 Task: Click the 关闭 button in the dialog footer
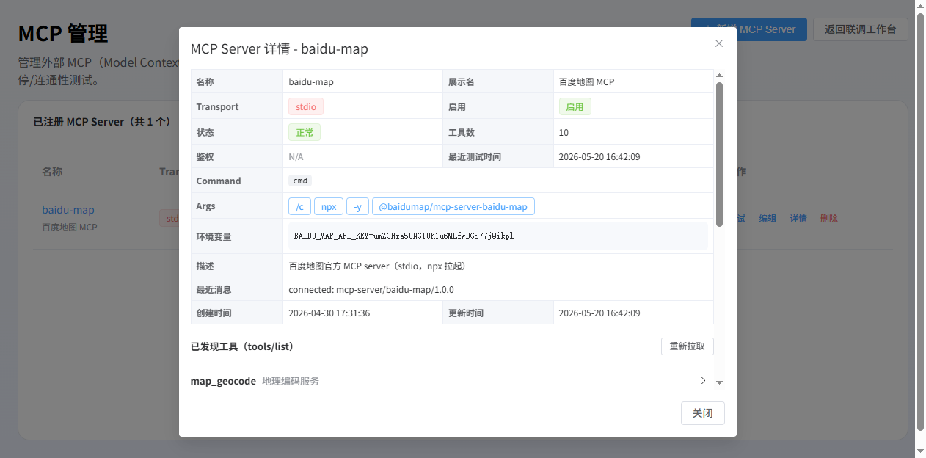702,413
